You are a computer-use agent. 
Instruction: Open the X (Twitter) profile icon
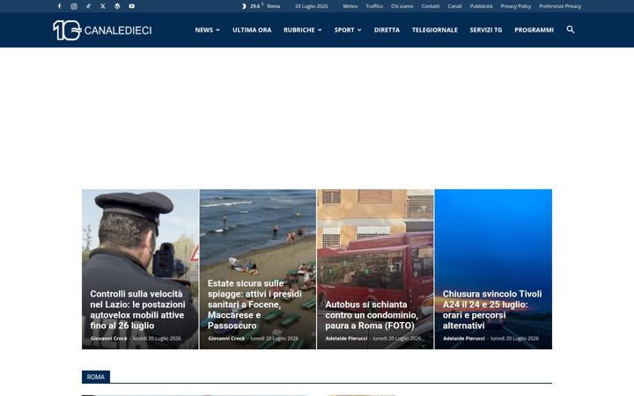click(x=103, y=6)
